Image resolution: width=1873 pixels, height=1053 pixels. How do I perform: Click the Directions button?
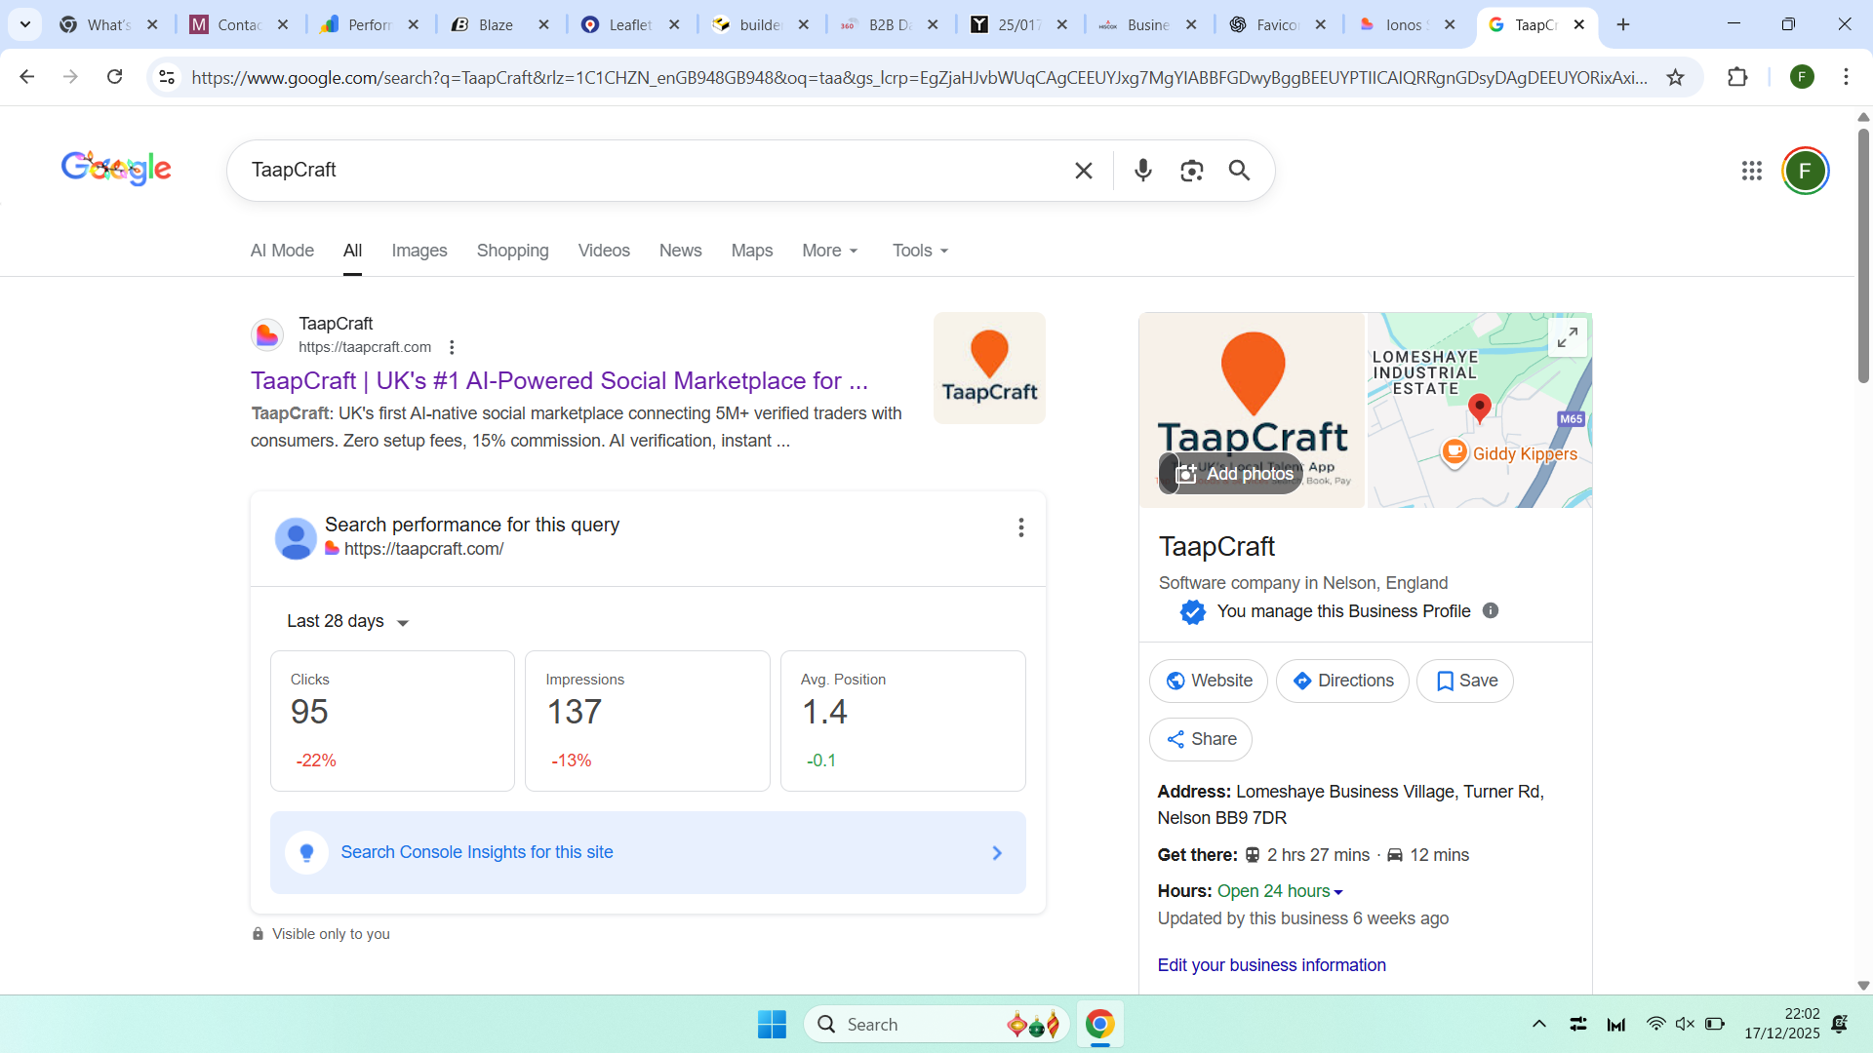point(1341,681)
